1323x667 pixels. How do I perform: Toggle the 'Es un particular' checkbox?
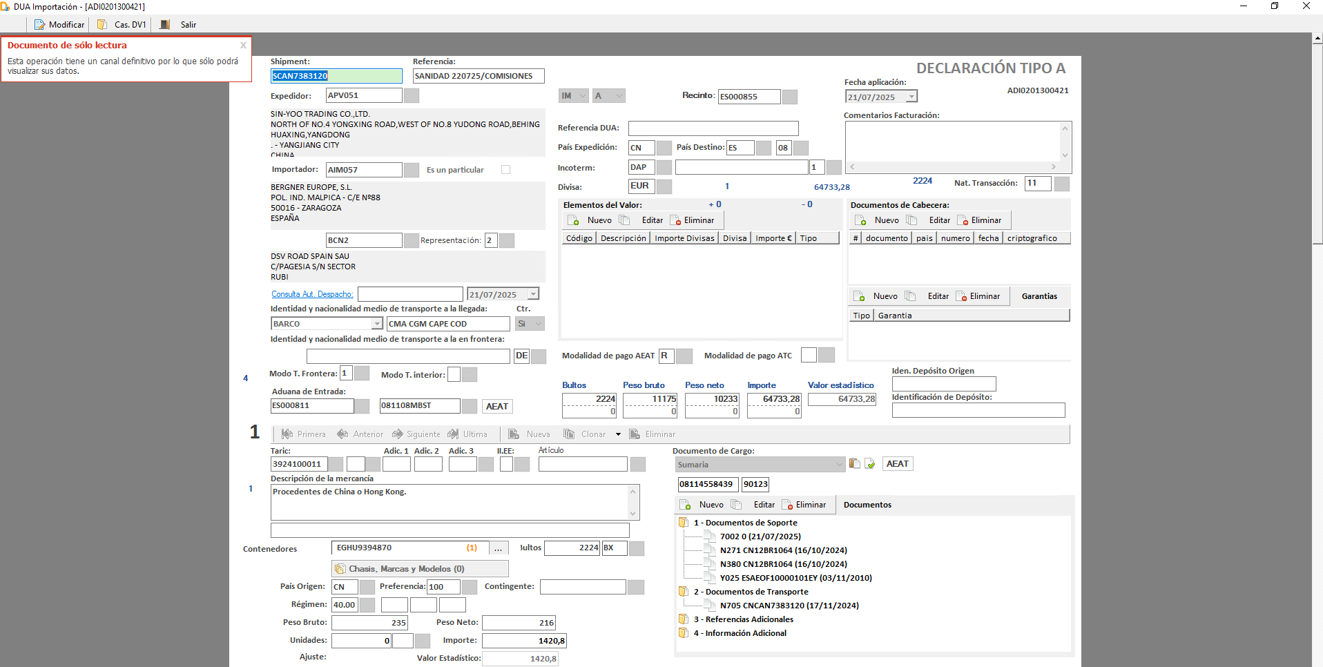tap(505, 170)
